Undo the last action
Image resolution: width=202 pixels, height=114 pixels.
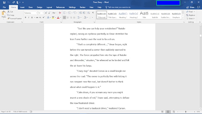point(9,2)
